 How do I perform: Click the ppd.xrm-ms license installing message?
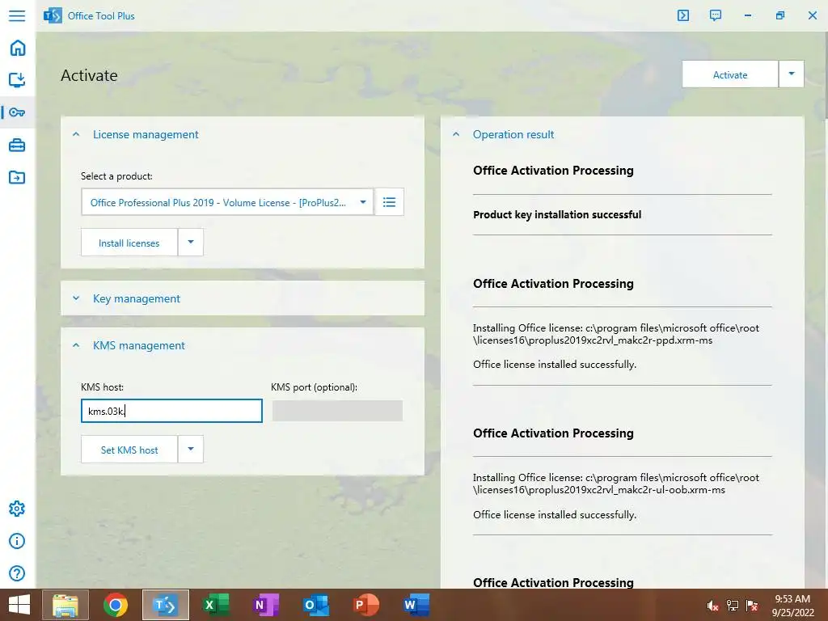(615, 334)
